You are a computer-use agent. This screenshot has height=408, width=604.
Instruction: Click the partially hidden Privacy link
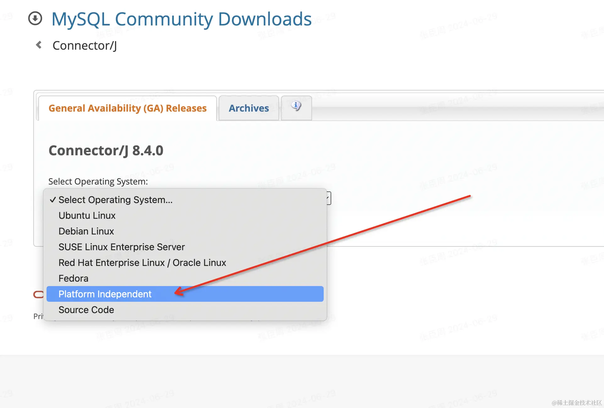click(38, 316)
